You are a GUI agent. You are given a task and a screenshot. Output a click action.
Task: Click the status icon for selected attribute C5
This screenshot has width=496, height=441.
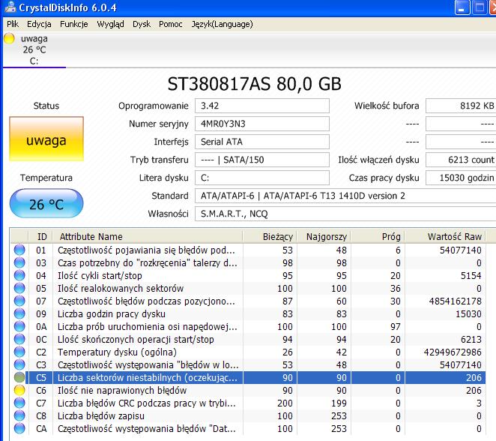tap(19, 377)
